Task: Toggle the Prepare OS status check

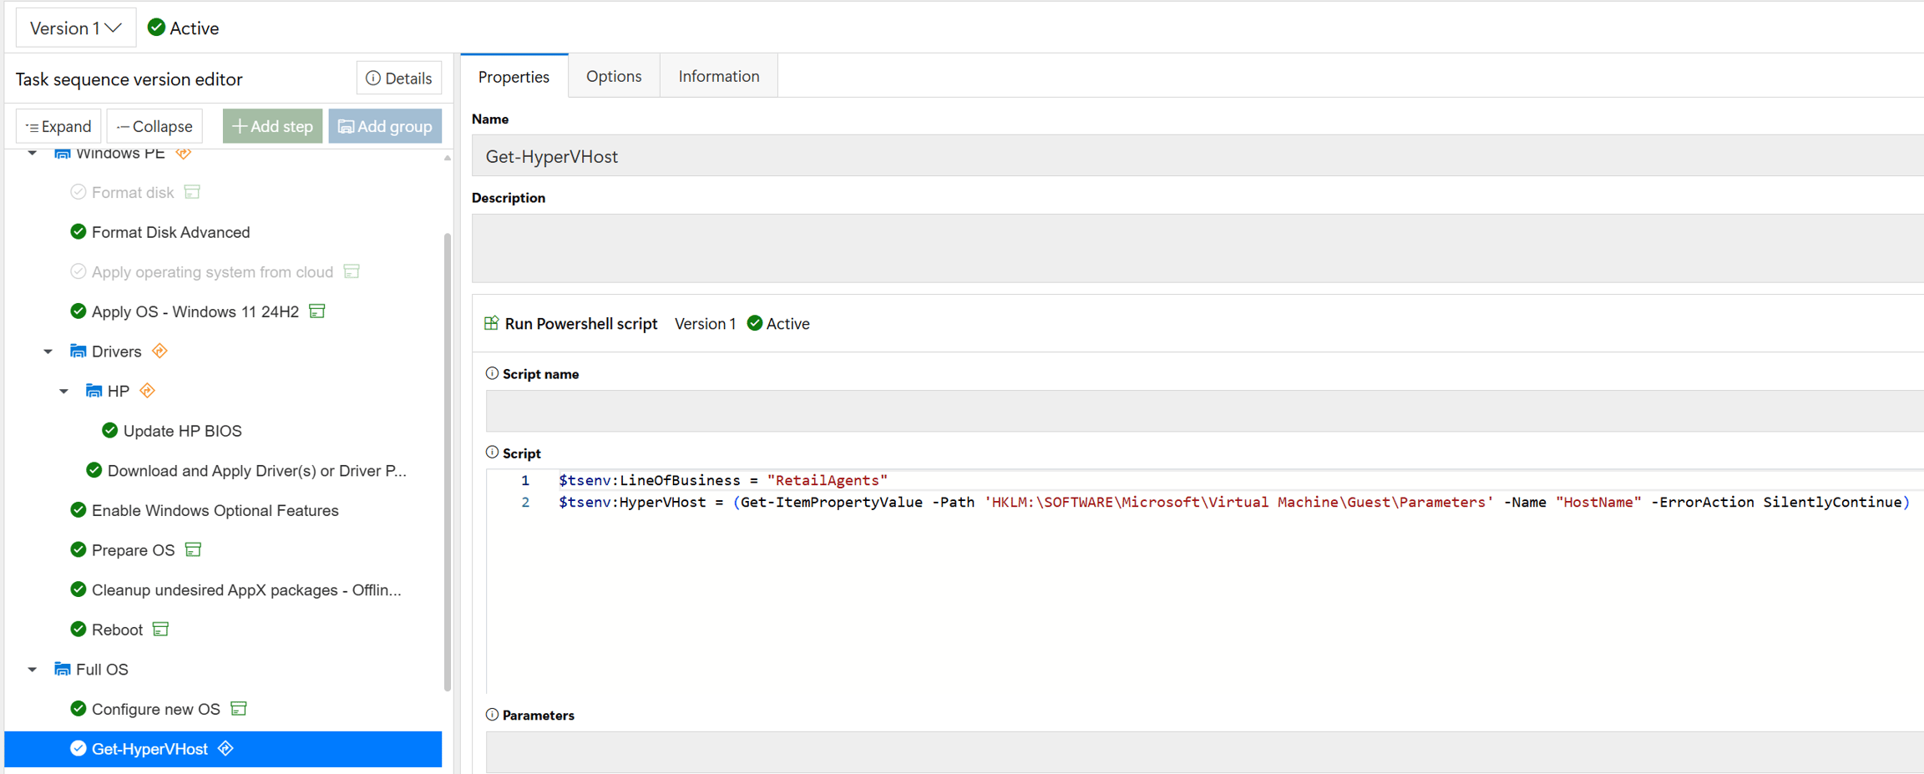Action: pyautogui.click(x=78, y=549)
